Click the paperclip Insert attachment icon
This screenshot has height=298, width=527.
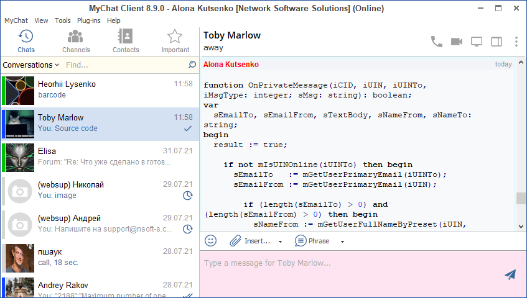[235, 241]
